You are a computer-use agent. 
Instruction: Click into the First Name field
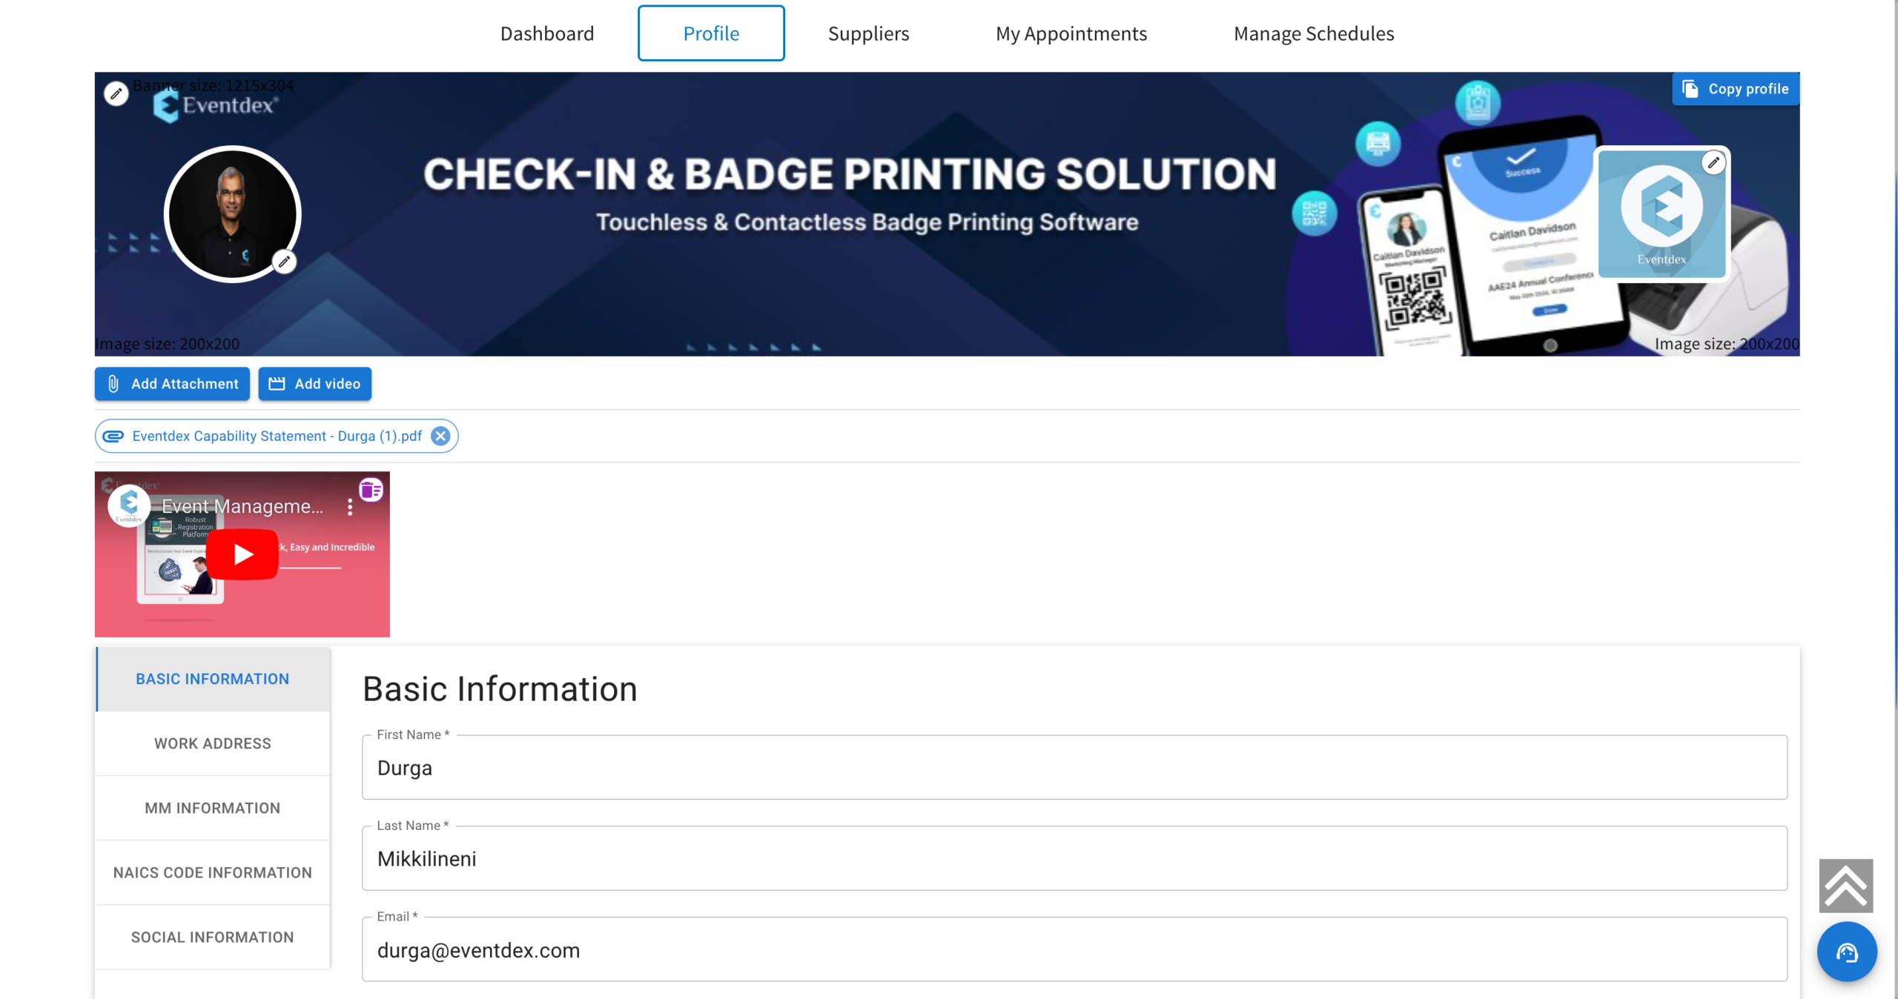(x=1074, y=768)
